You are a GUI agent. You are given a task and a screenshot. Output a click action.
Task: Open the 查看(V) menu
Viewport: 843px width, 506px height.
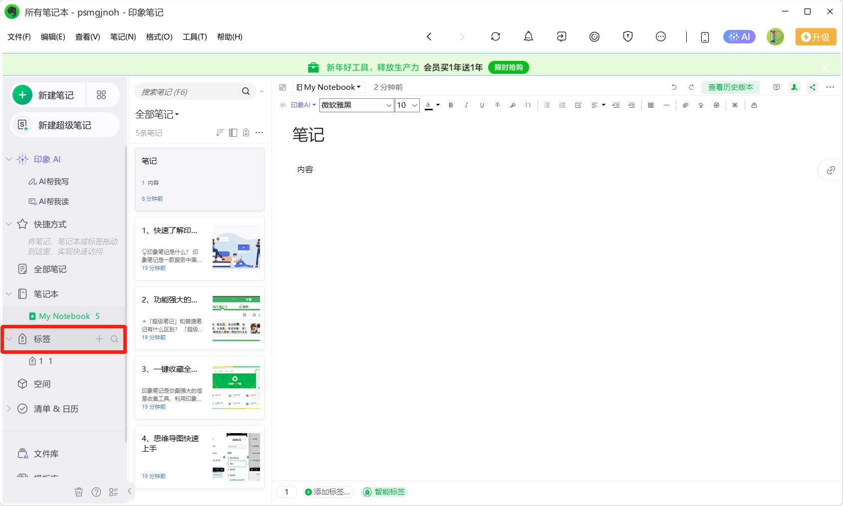(87, 37)
